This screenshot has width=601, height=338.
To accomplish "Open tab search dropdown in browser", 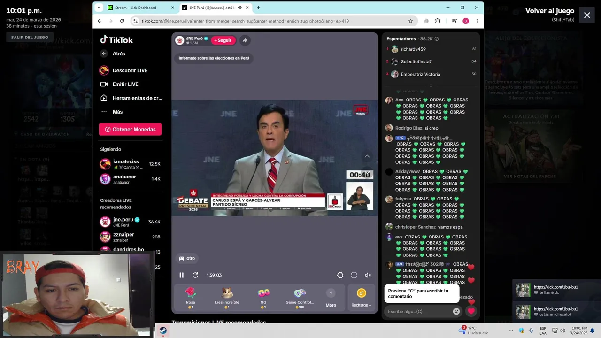I will (x=99, y=8).
